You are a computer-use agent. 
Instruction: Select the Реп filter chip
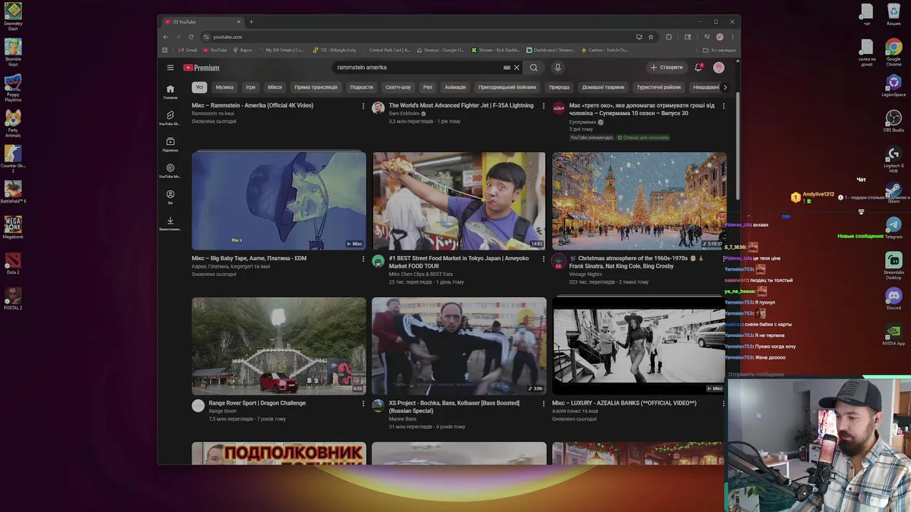tap(428, 87)
